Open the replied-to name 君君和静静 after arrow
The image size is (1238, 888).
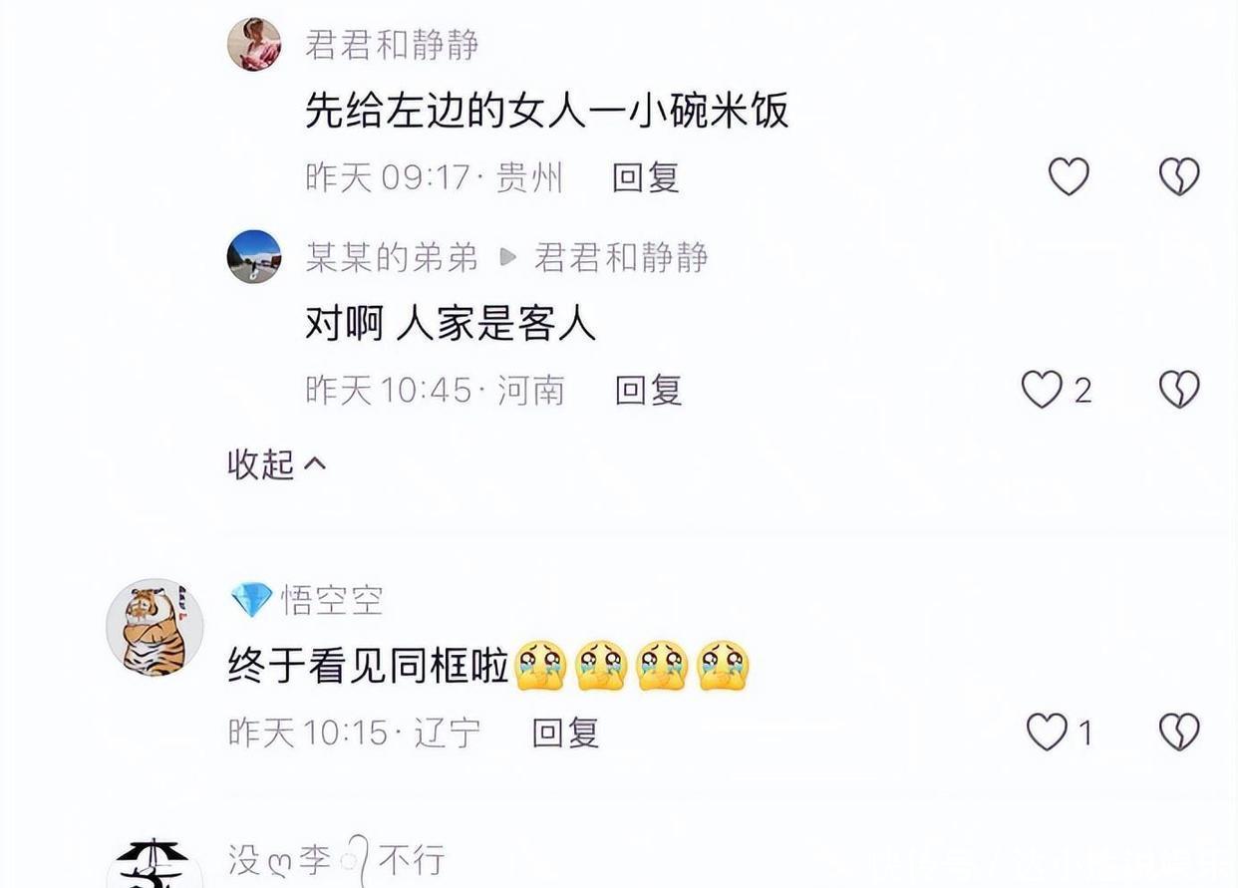[621, 257]
